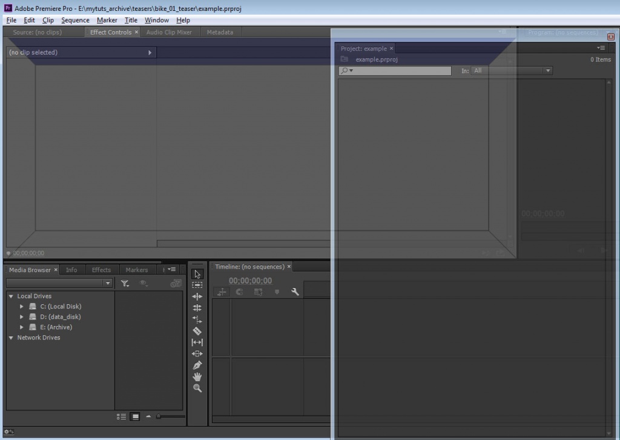Click Media Browser ingest icon

click(176, 283)
